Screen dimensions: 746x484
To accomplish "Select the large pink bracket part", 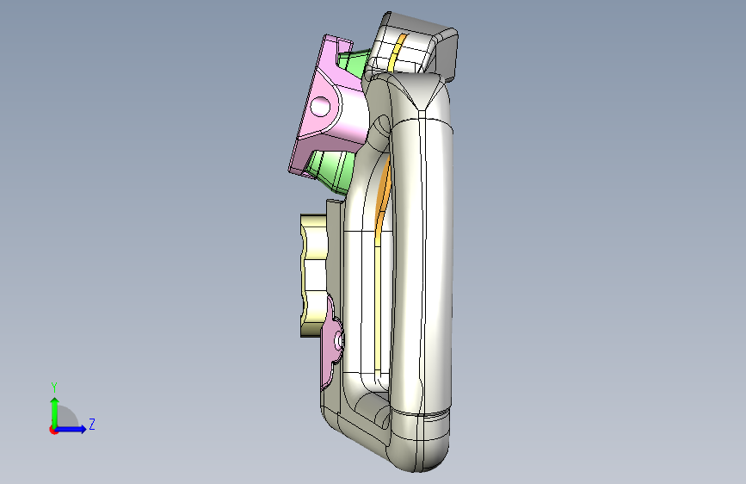I will (329, 105).
